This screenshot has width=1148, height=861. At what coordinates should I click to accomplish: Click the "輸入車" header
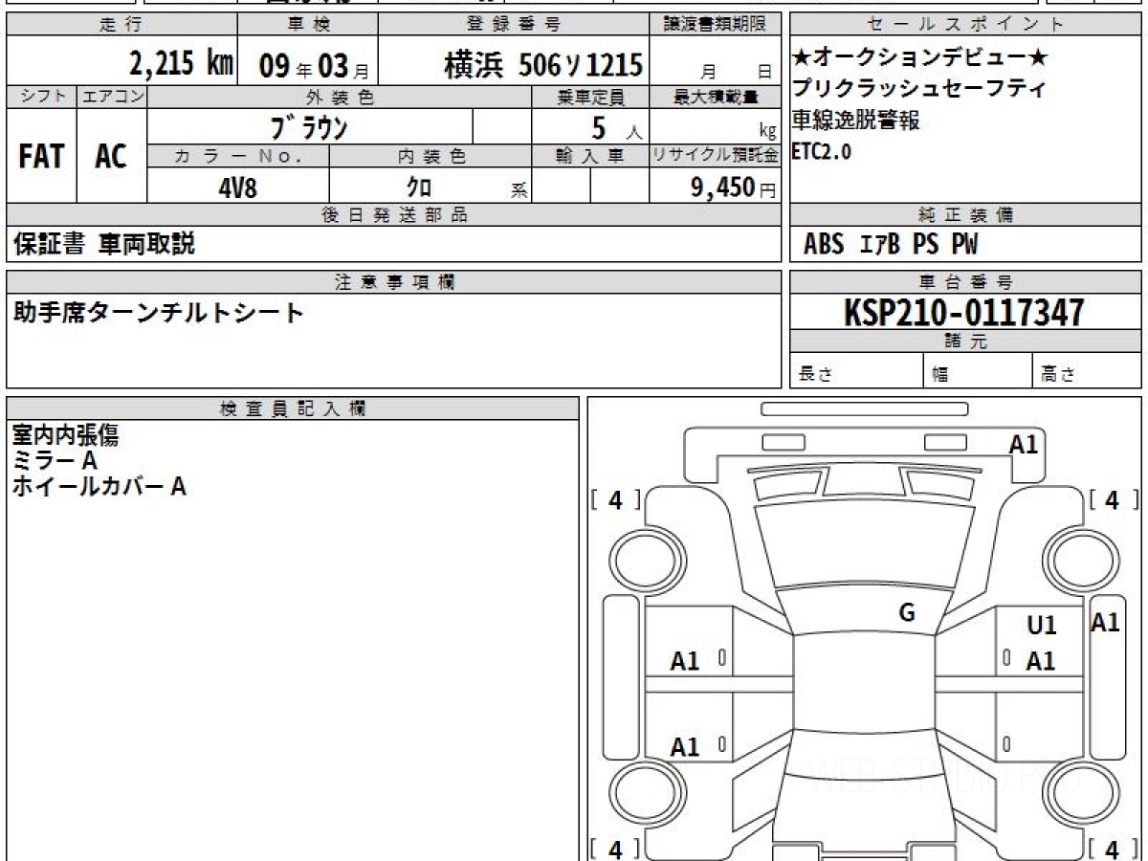tap(590, 156)
